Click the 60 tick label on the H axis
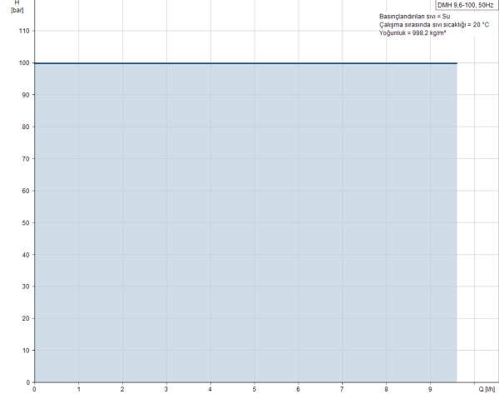Screen dimensions: 499x394 [26, 191]
